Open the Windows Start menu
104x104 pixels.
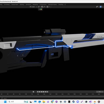click(5, 102)
